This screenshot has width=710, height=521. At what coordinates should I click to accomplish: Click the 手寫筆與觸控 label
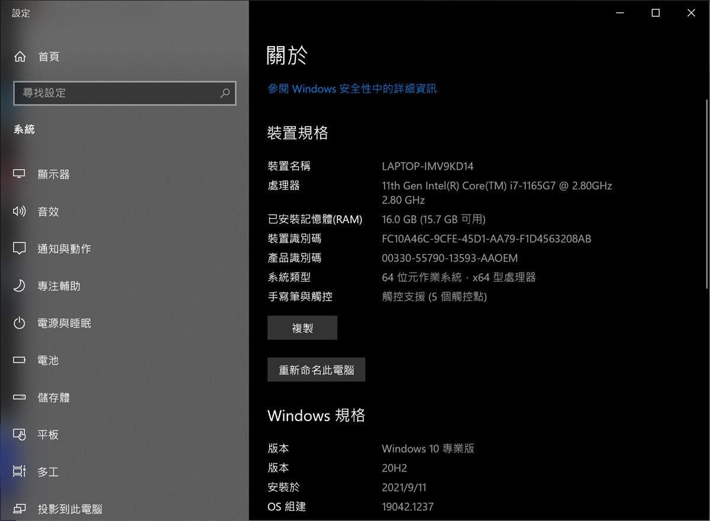tap(300, 297)
